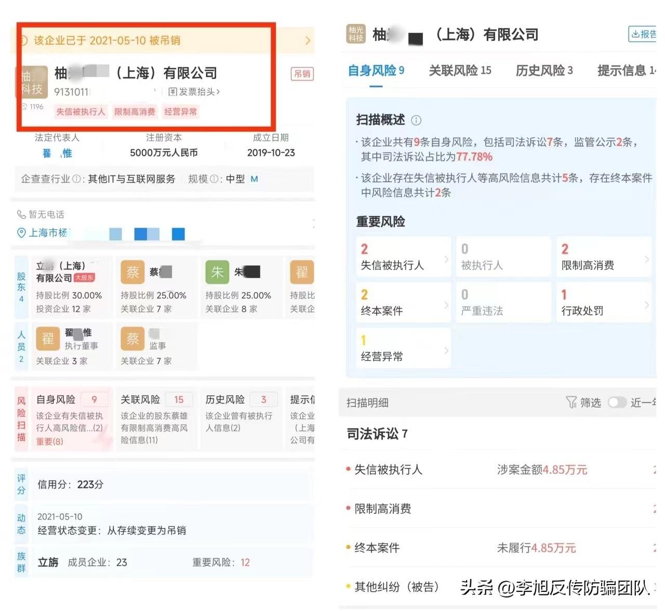Expand the 吊销 notice banner arrow
This screenshot has width=665, height=611.
click(x=308, y=41)
